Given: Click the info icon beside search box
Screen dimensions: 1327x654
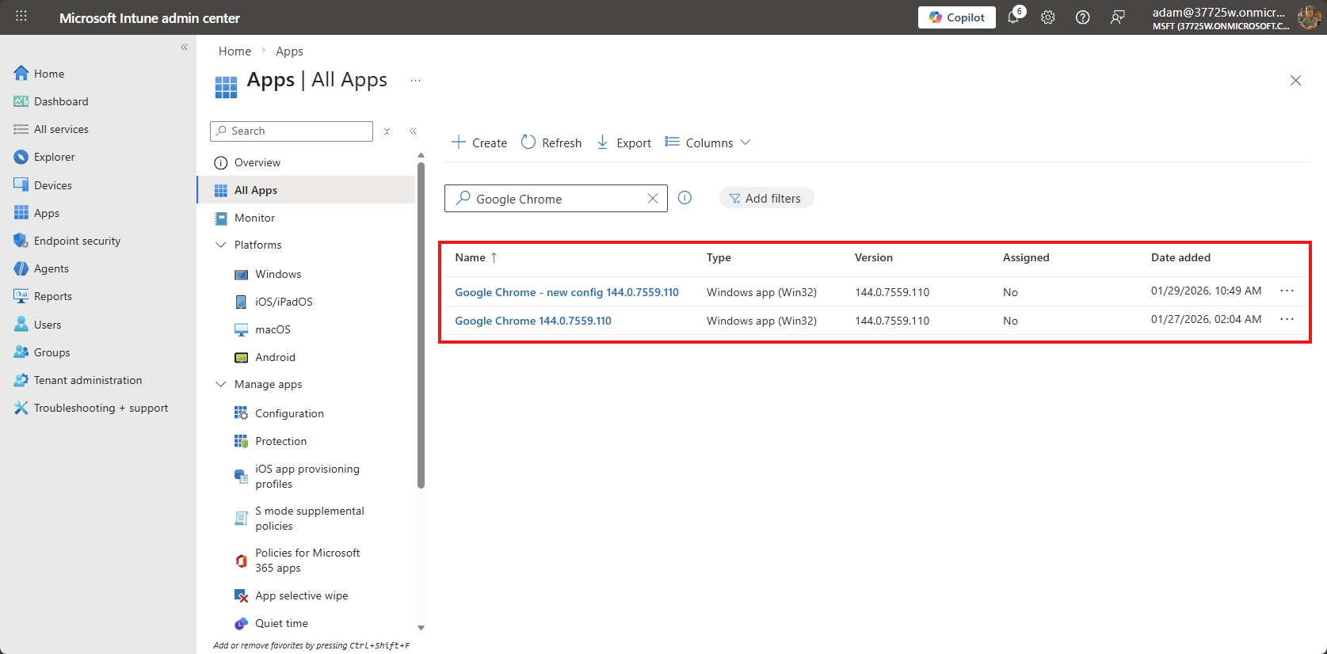Looking at the screenshot, I should 685,198.
